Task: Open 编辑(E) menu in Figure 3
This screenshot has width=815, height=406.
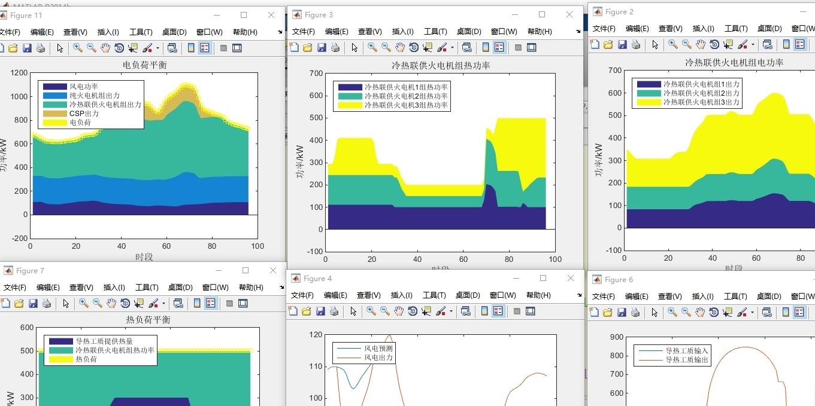Action: [x=337, y=32]
